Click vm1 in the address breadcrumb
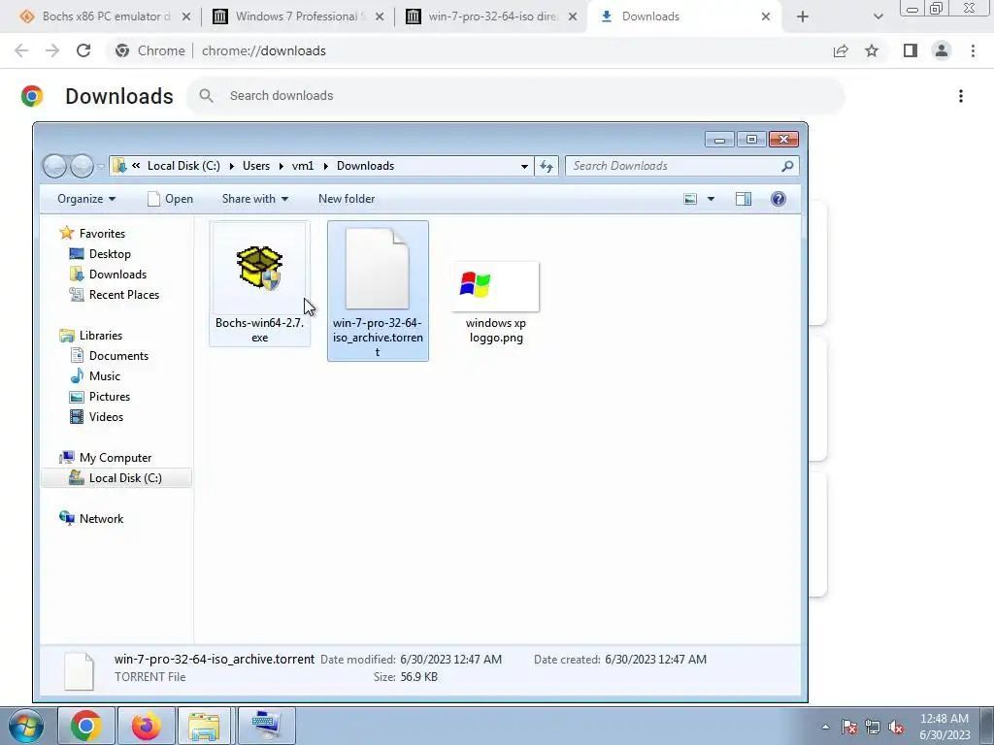The height and width of the screenshot is (745, 994). [303, 166]
